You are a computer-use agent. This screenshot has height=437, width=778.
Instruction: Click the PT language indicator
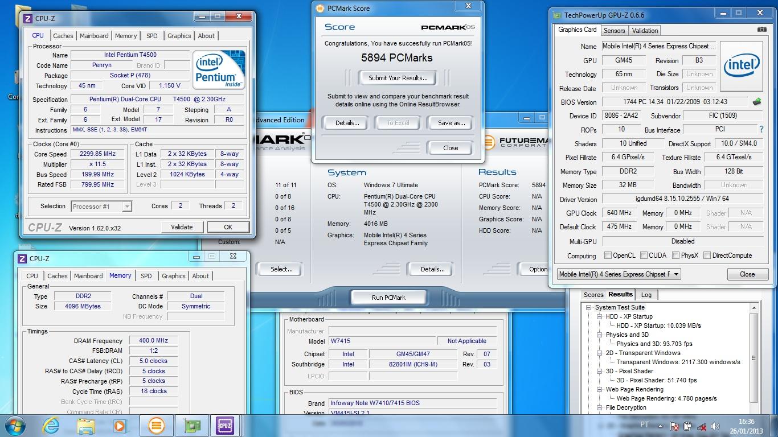[645, 424]
